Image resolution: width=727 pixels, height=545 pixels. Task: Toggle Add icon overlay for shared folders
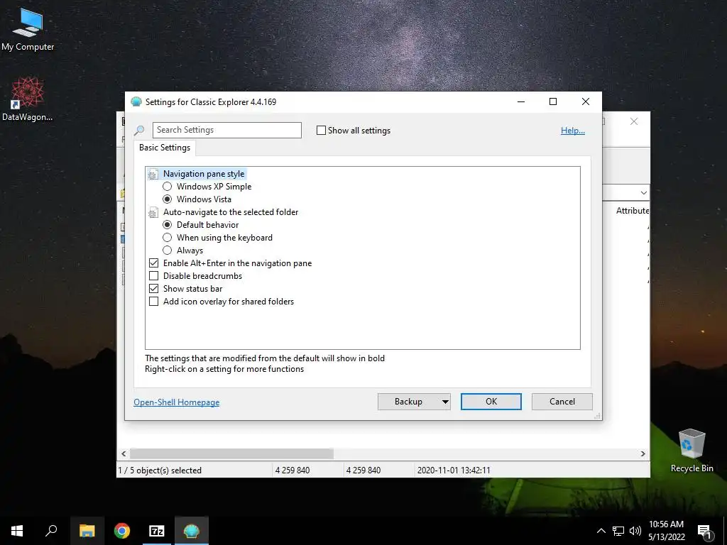153,302
